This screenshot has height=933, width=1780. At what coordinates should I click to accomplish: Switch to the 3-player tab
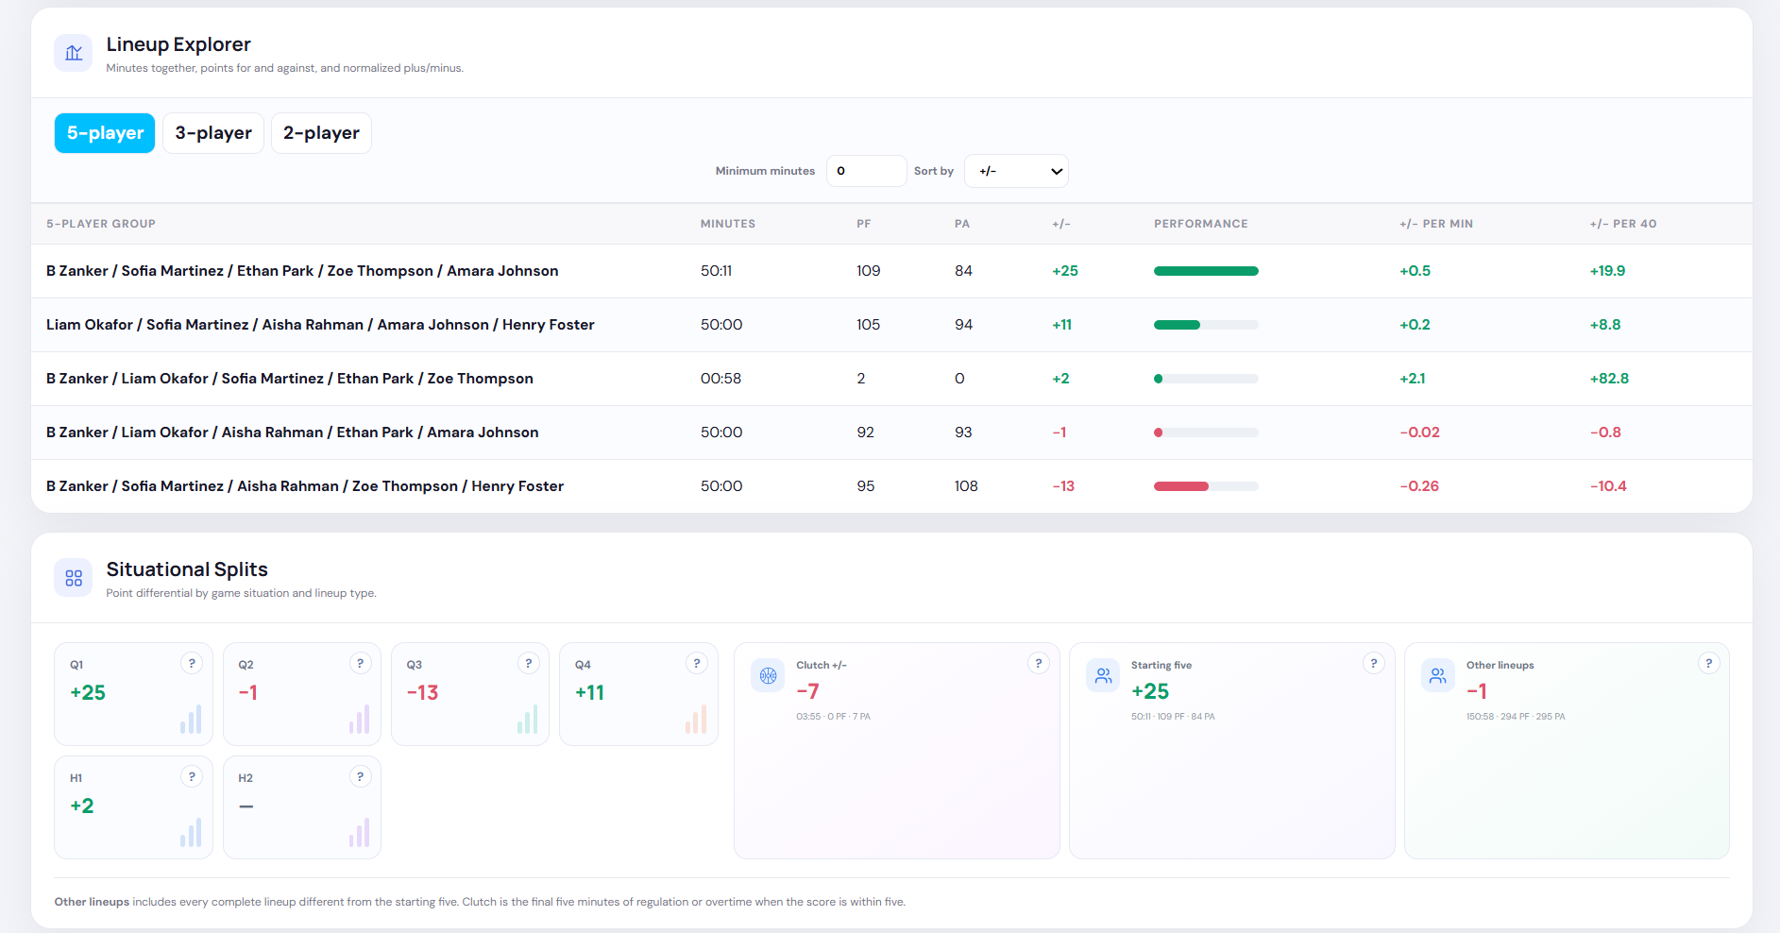coord(213,133)
